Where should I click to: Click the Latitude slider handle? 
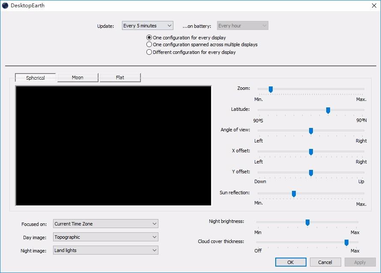coord(328,110)
